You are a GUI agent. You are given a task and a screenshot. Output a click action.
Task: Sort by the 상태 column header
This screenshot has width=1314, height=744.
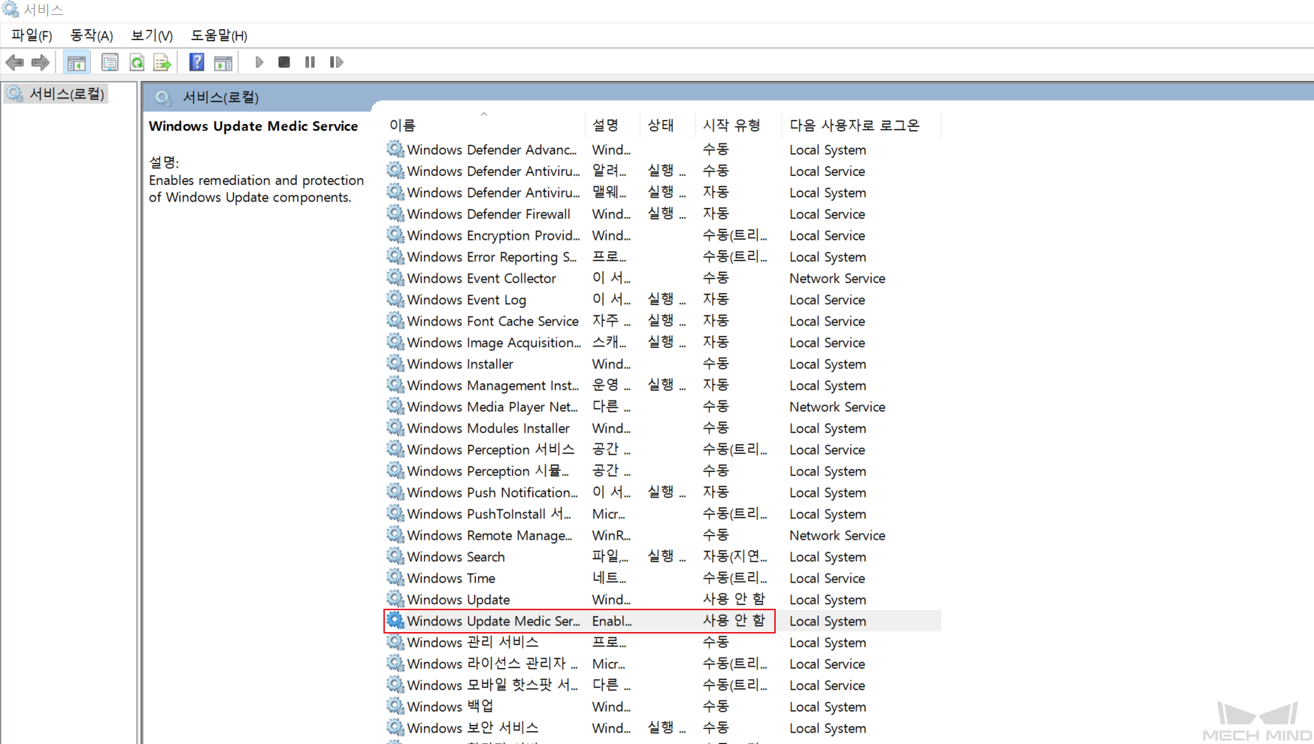coord(661,125)
